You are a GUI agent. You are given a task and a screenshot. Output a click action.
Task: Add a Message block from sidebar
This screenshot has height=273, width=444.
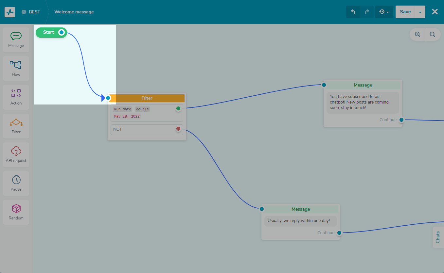click(x=16, y=40)
